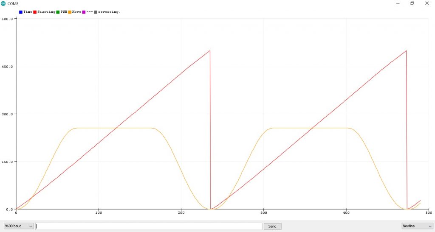This screenshot has height=232, width=435.
Task: Click the 'Time' legend label
Action: pos(28,12)
